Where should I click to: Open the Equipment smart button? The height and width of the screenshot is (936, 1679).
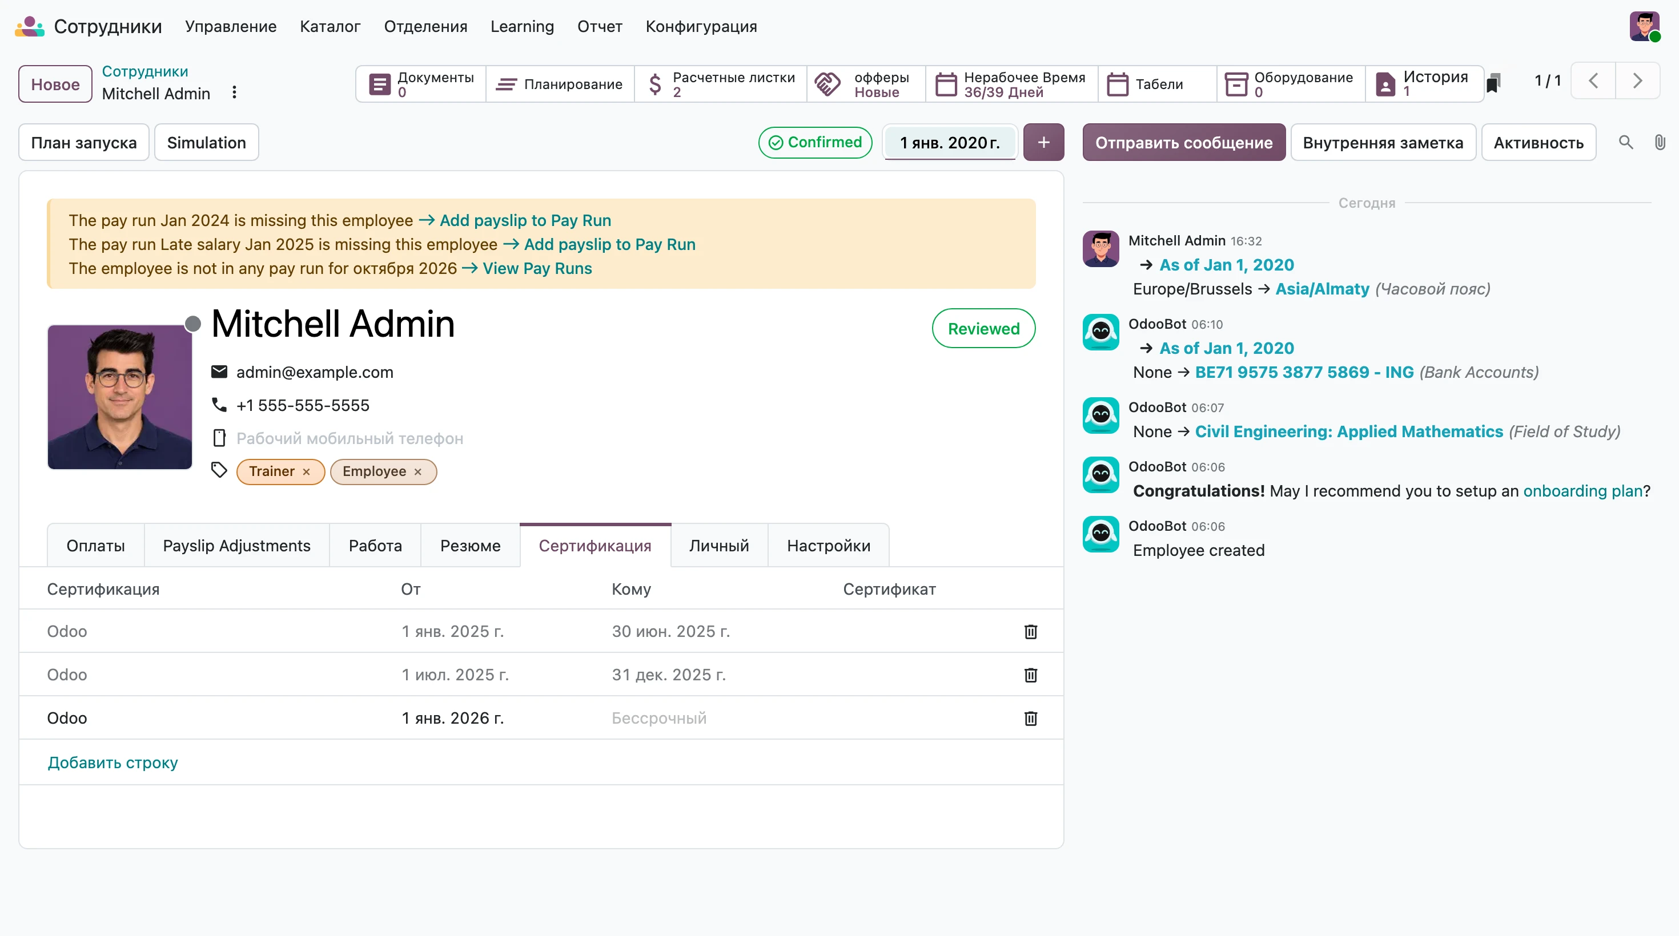point(1291,84)
